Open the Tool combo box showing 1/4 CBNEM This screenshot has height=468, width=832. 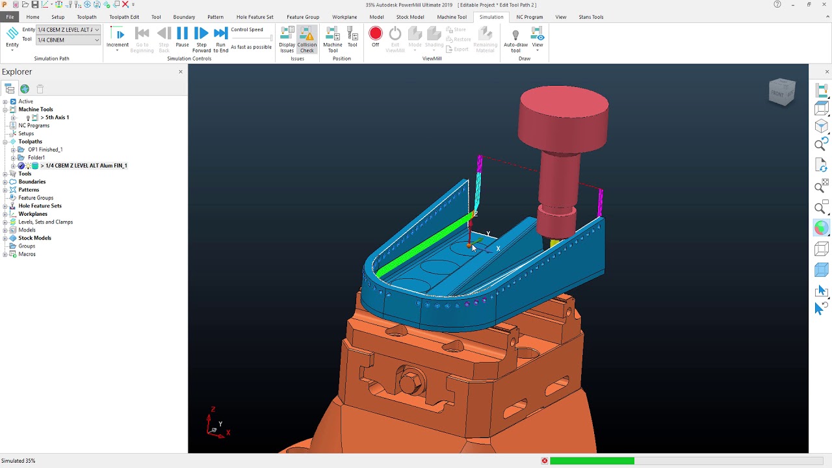tap(68, 40)
